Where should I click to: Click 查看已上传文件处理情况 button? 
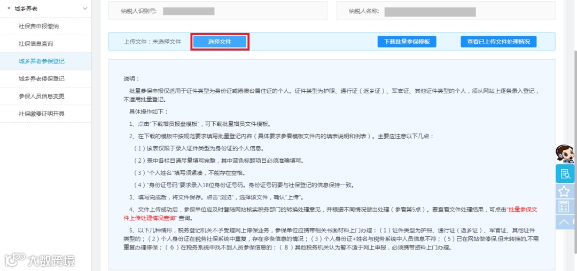point(498,42)
